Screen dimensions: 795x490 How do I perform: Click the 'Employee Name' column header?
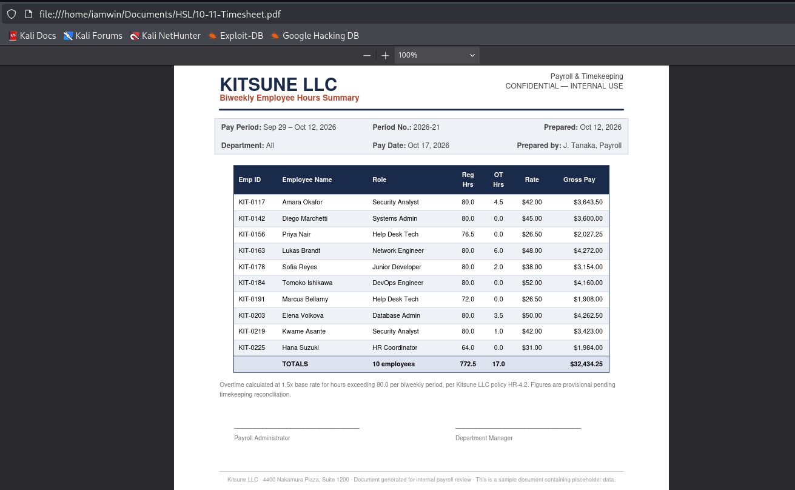[x=307, y=180]
